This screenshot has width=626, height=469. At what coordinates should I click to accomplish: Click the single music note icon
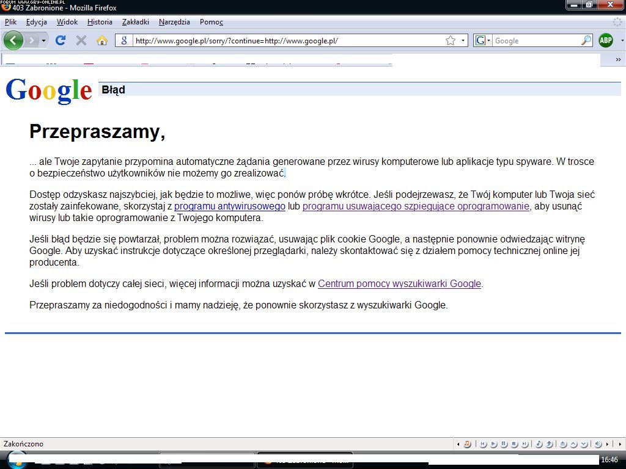coord(539,444)
